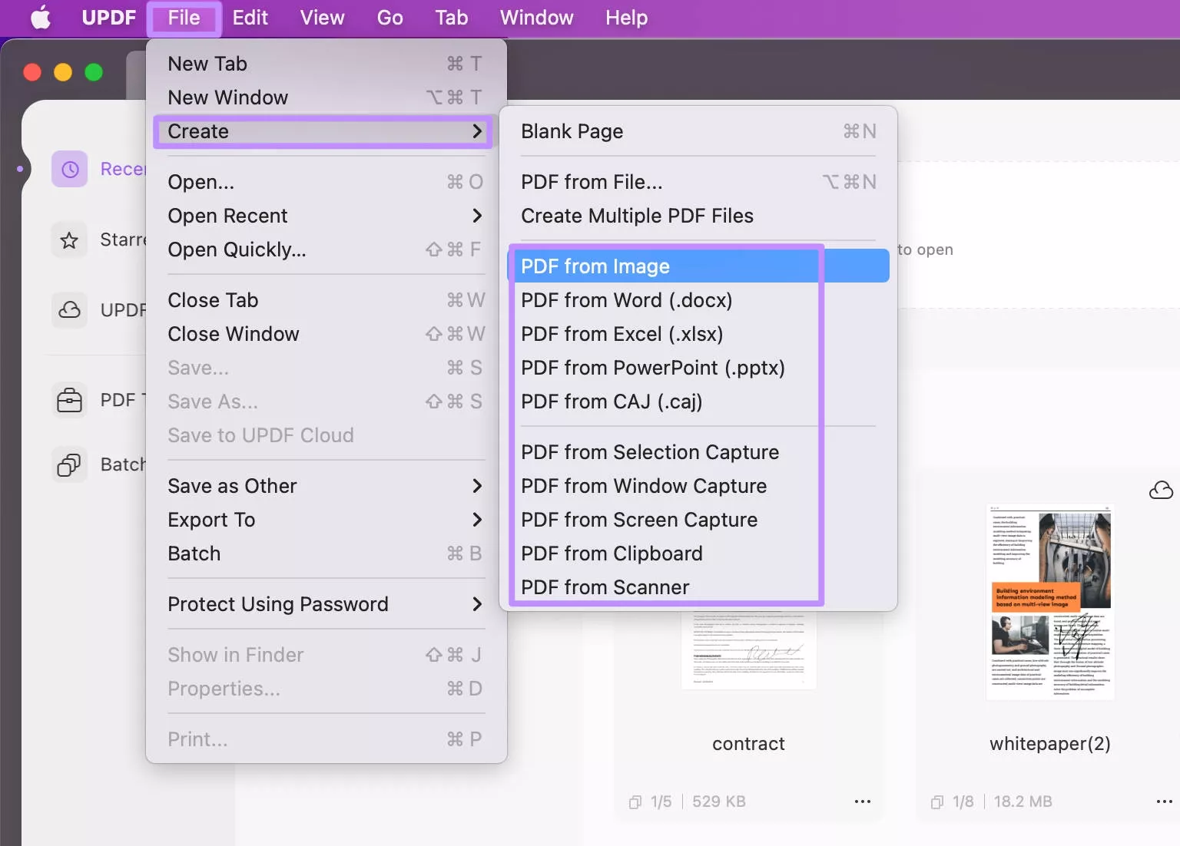Select PDF from Scanner
The image size is (1180, 846).
point(698,587)
